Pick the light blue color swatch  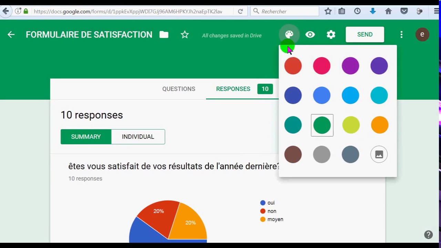tap(350, 95)
